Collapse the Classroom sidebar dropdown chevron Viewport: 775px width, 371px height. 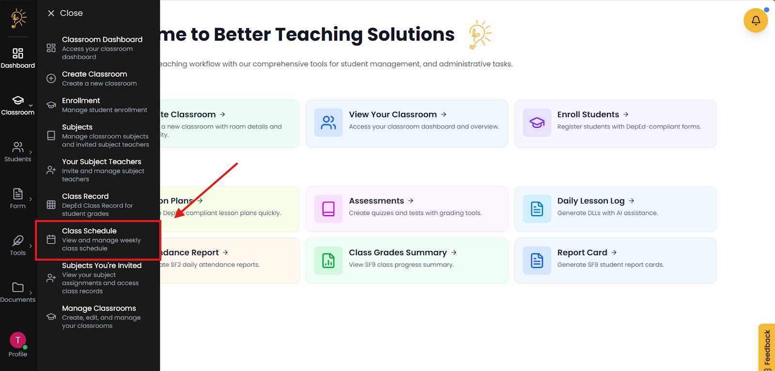tap(31, 106)
